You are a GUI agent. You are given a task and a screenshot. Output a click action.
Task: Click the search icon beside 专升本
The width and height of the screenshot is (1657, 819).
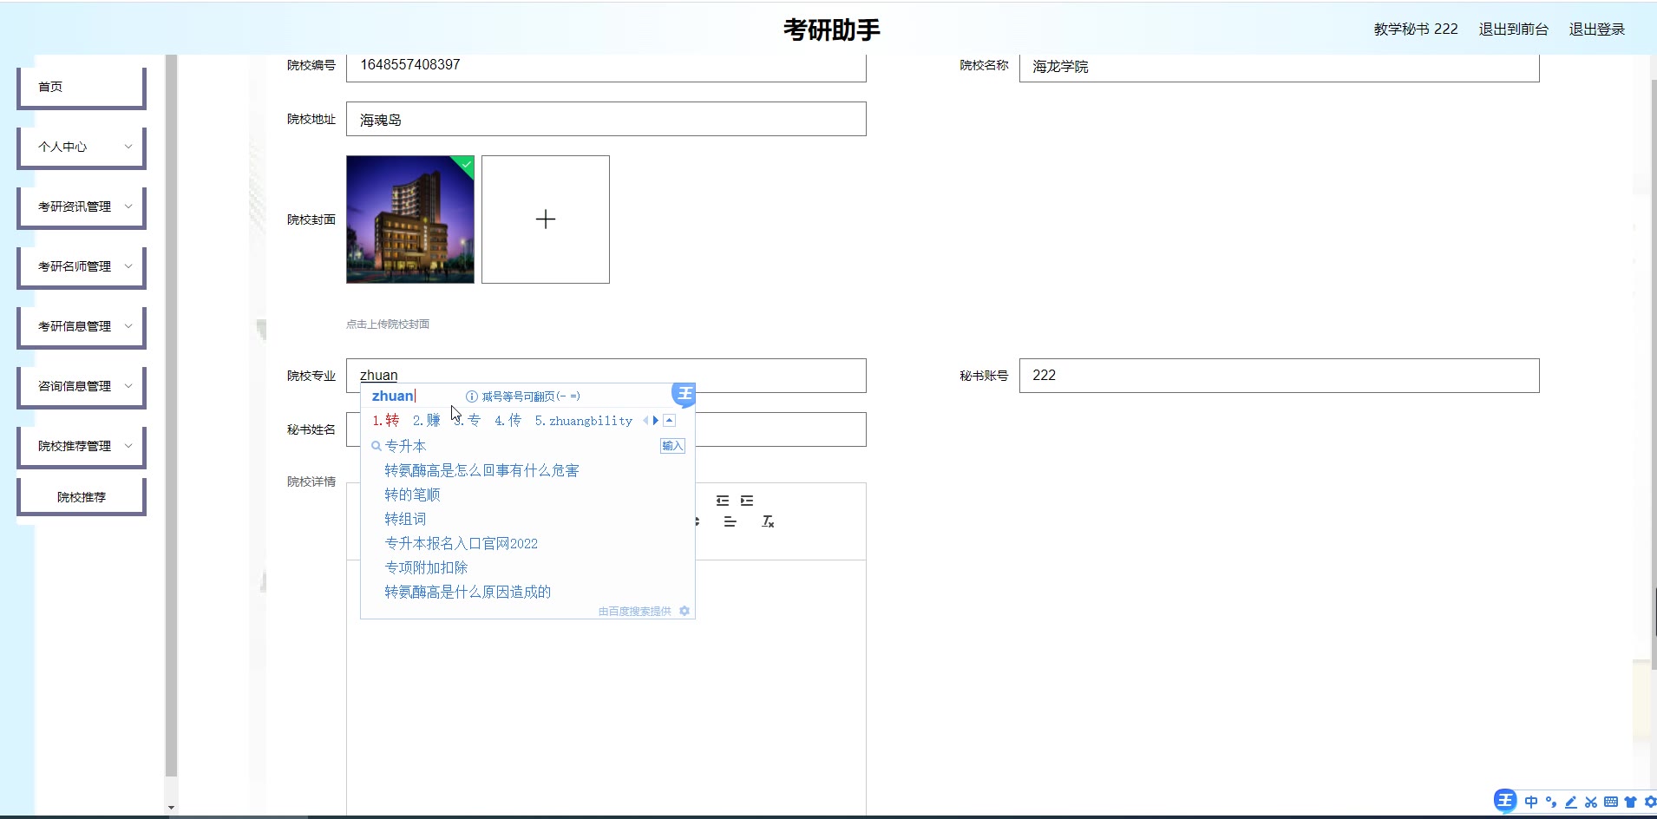(377, 446)
